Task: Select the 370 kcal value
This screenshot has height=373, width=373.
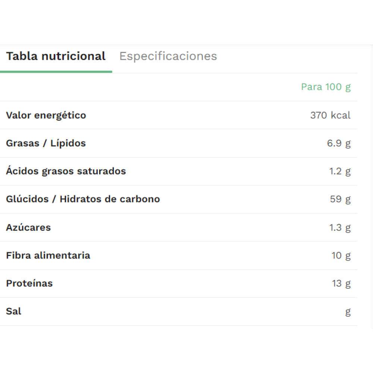Action: click(x=330, y=115)
